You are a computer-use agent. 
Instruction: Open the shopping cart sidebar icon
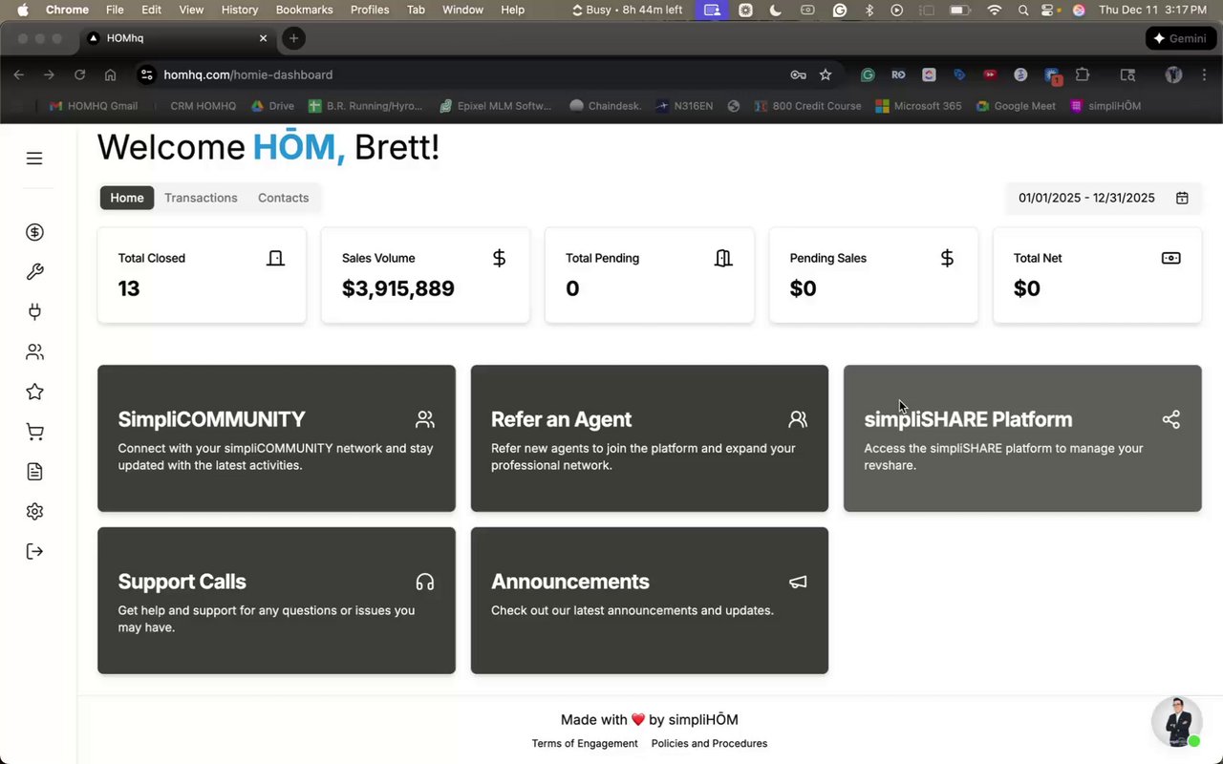[34, 432]
